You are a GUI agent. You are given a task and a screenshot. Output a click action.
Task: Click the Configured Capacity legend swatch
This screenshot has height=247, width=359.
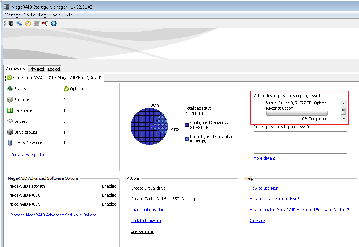(186, 125)
